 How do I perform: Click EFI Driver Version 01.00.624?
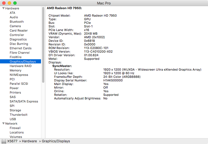(x=91, y=55)
